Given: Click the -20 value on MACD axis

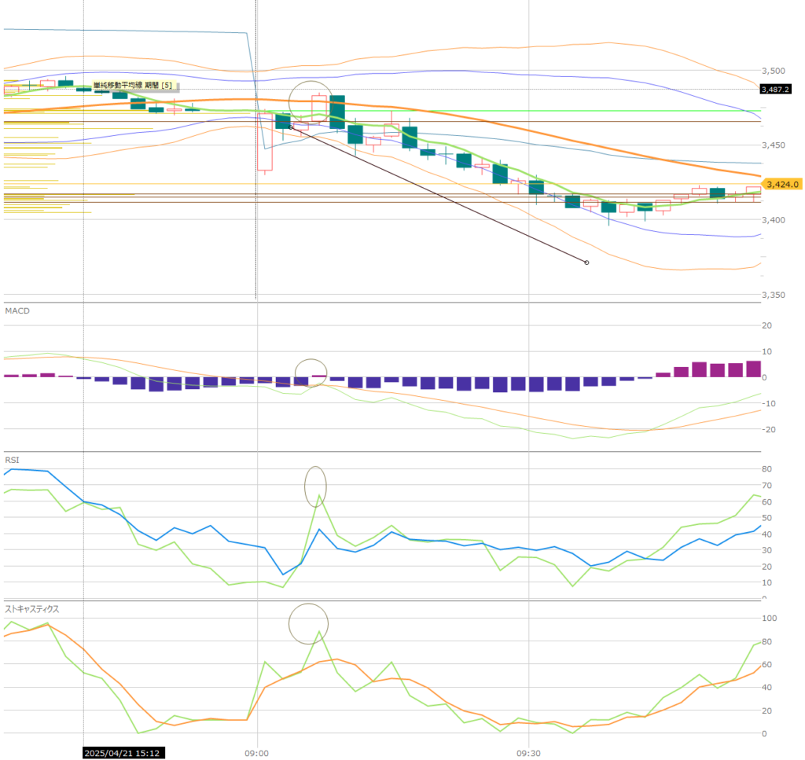Looking at the screenshot, I should point(769,430).
